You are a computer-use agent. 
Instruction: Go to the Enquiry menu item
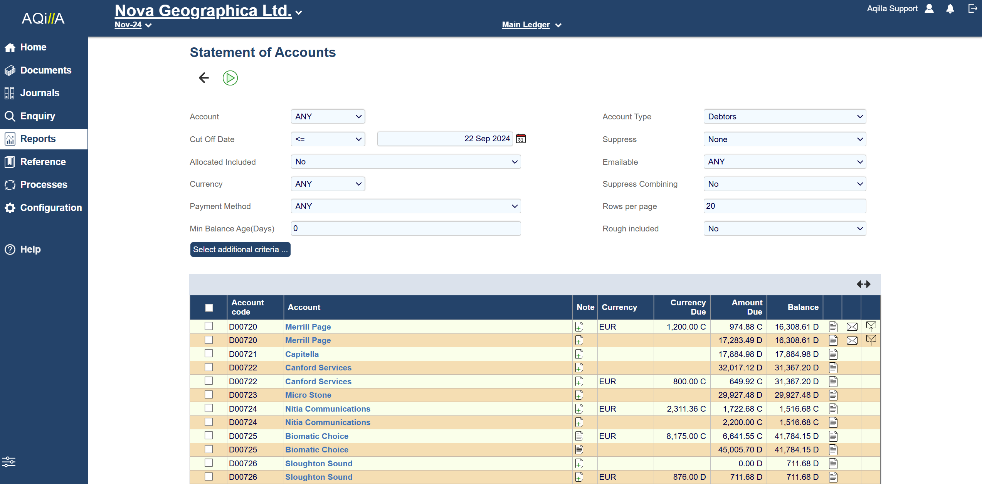[37, 116]
